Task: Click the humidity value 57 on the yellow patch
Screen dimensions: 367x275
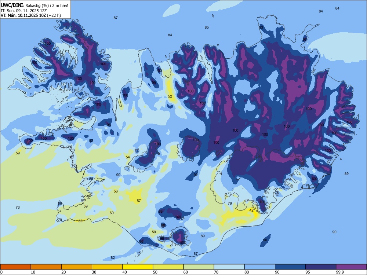Action: [x=139, y=201]
